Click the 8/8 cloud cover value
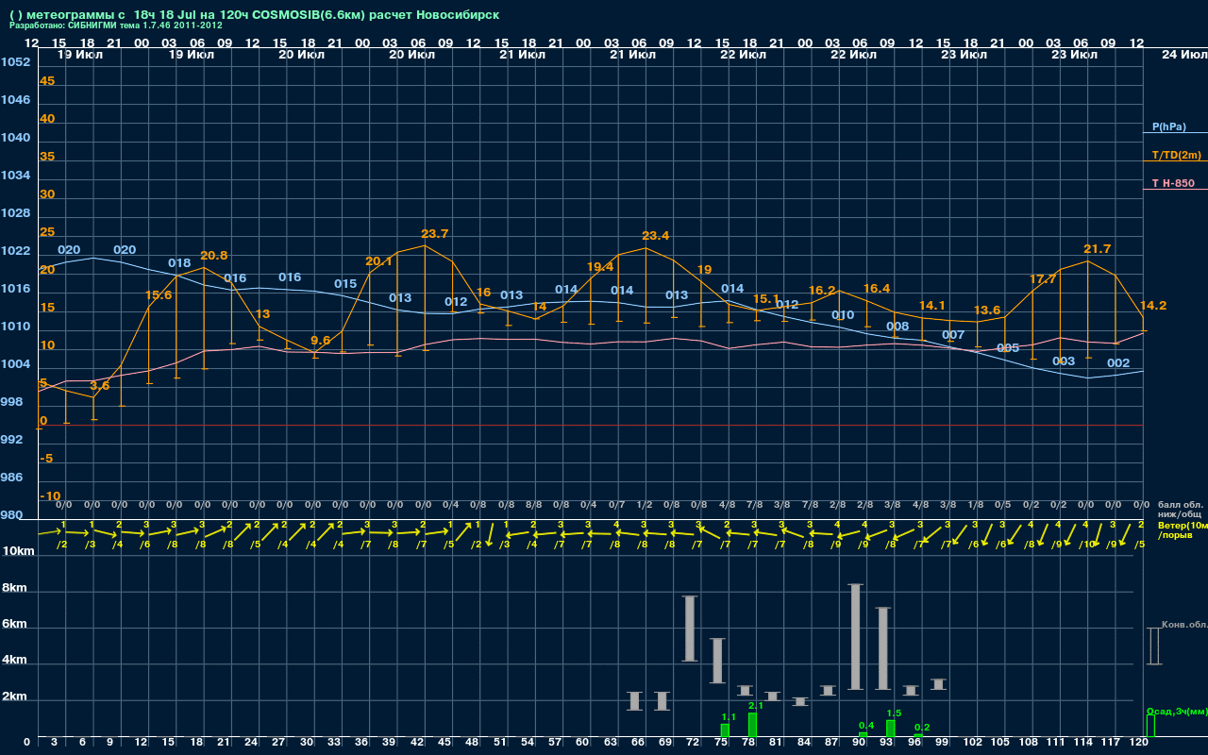Image resolution: width=1208 pixels, height=755 pixels. (x=533, y=505)
